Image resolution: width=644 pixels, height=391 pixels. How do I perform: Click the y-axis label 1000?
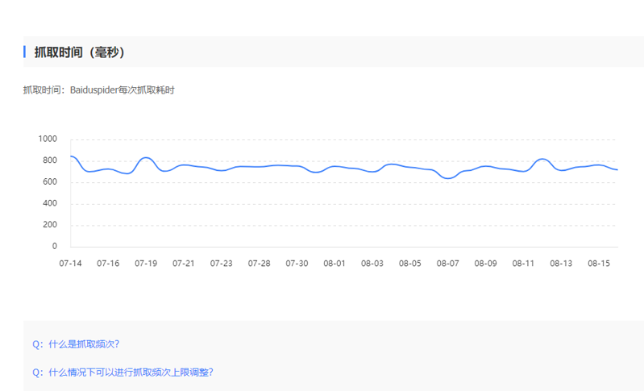(x=48, y=139)
